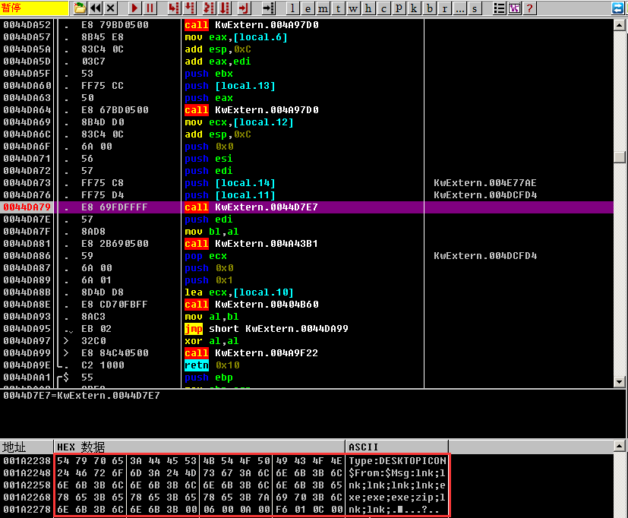Click the Go to address arrow icon
This screenshot has height=518, width=628.
pyautogui.click(x=268, y=8)
